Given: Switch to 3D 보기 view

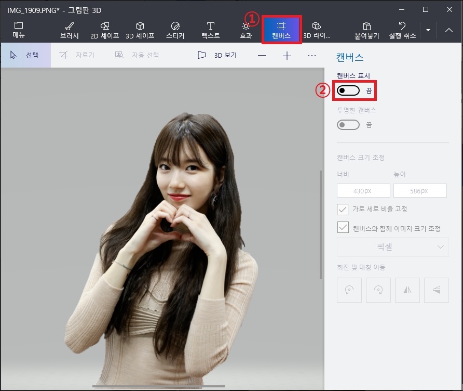Looking at the screenshot, I should (217, 55).
